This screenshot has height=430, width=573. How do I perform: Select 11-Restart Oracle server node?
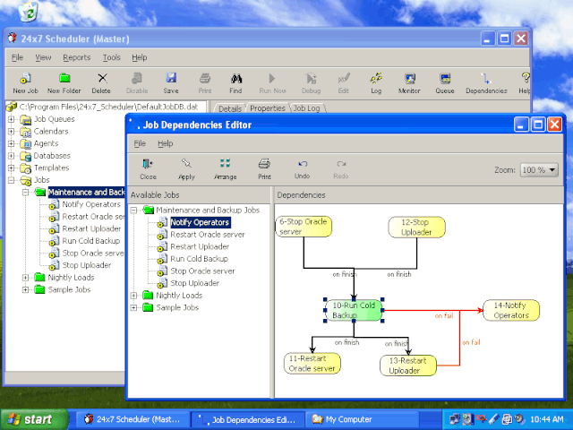pyautogui.click(x=312, y=364)
